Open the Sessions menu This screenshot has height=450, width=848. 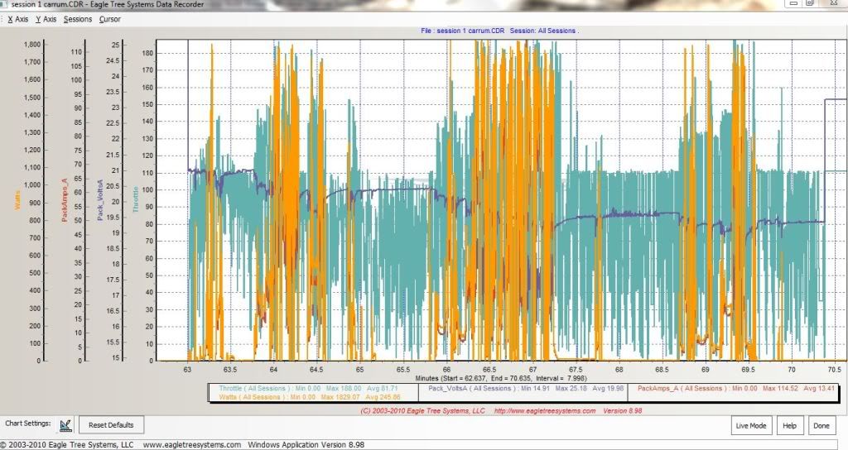(78, 18)
